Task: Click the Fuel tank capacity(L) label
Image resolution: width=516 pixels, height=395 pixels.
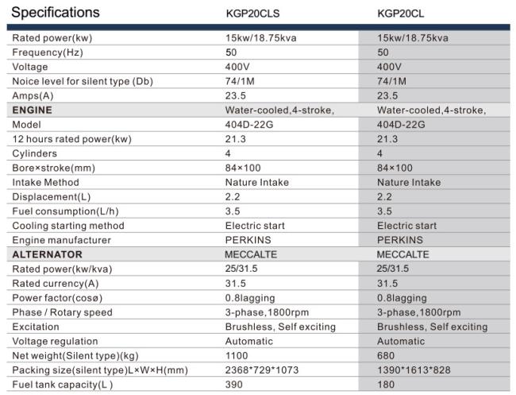Action: pyautogui.click(x=62, y=385)
